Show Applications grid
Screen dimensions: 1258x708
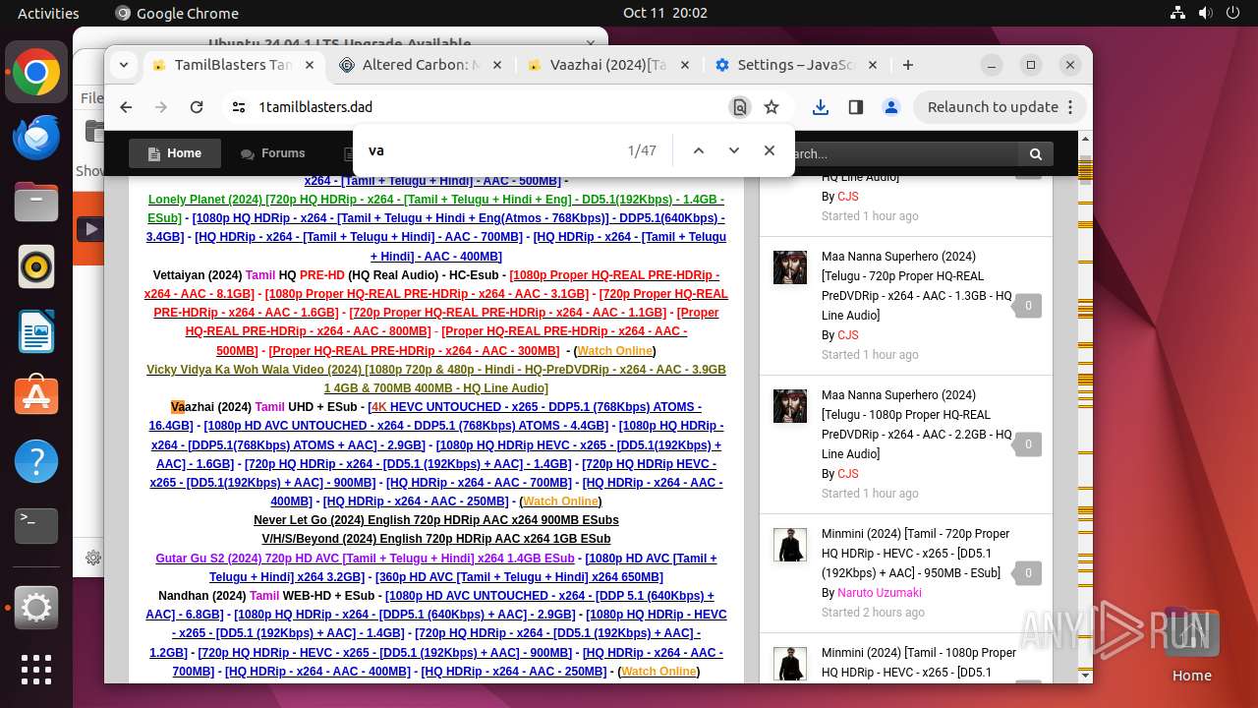tap(36, 670)
